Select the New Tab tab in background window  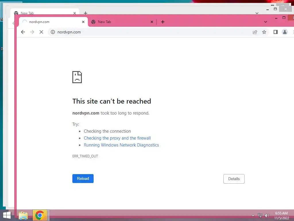44,13
